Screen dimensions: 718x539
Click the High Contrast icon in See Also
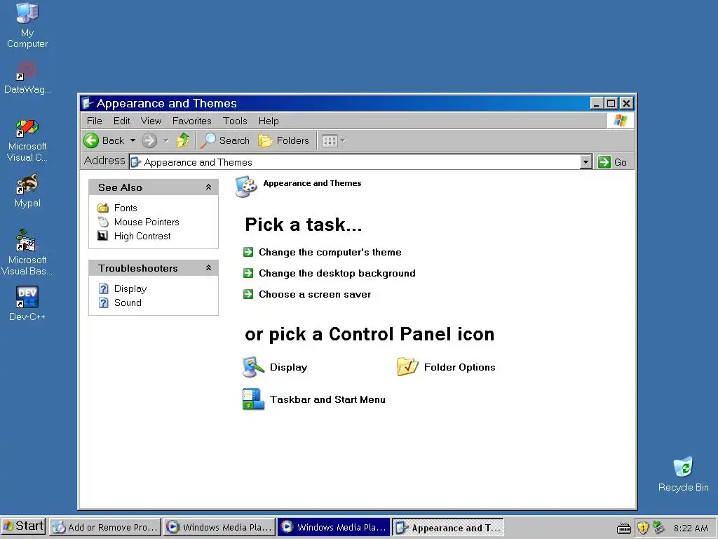(x=102, y=236)
